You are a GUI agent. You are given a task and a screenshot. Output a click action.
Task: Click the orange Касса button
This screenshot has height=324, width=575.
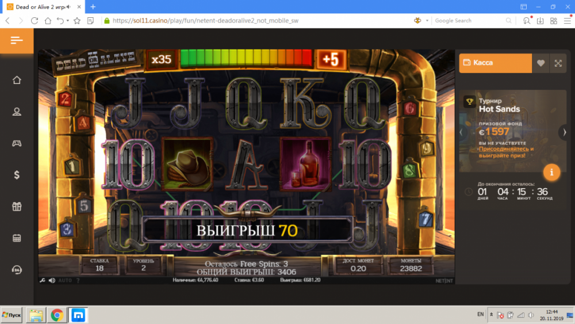coord(494,63)
